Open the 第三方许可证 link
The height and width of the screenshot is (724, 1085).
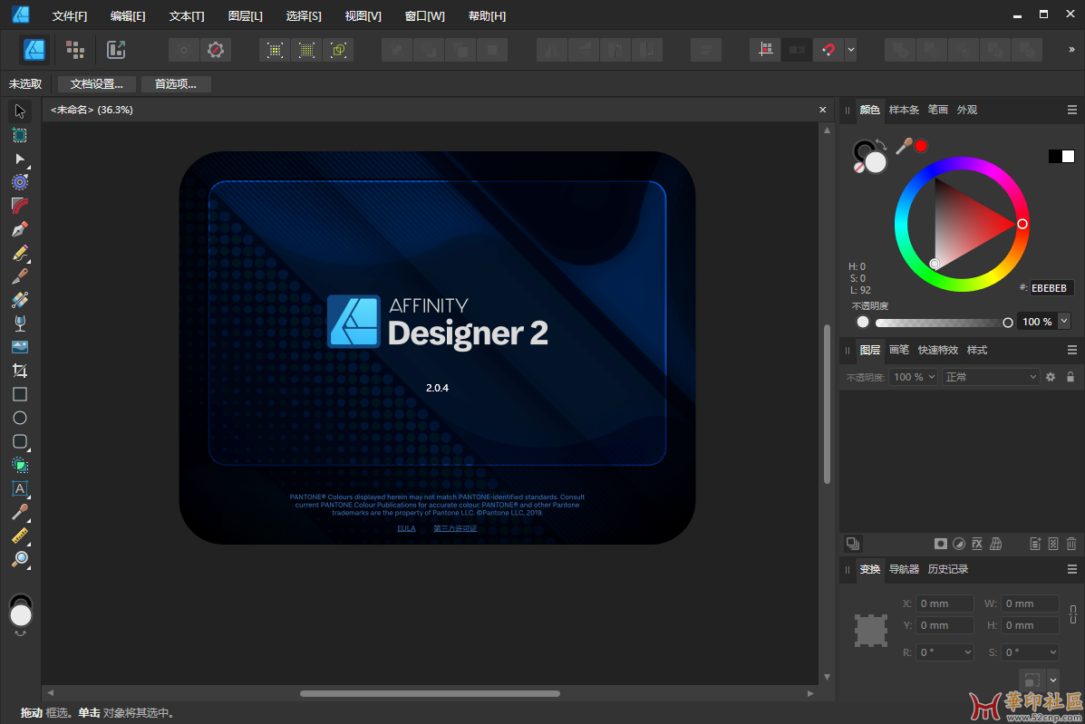pyautogui.click(x=455, y=528)
